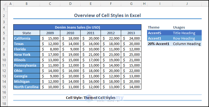The width and height of the screenshot is (209, 107).
Task: Select the Michigan row heading cell
Action: pos(27,81)
